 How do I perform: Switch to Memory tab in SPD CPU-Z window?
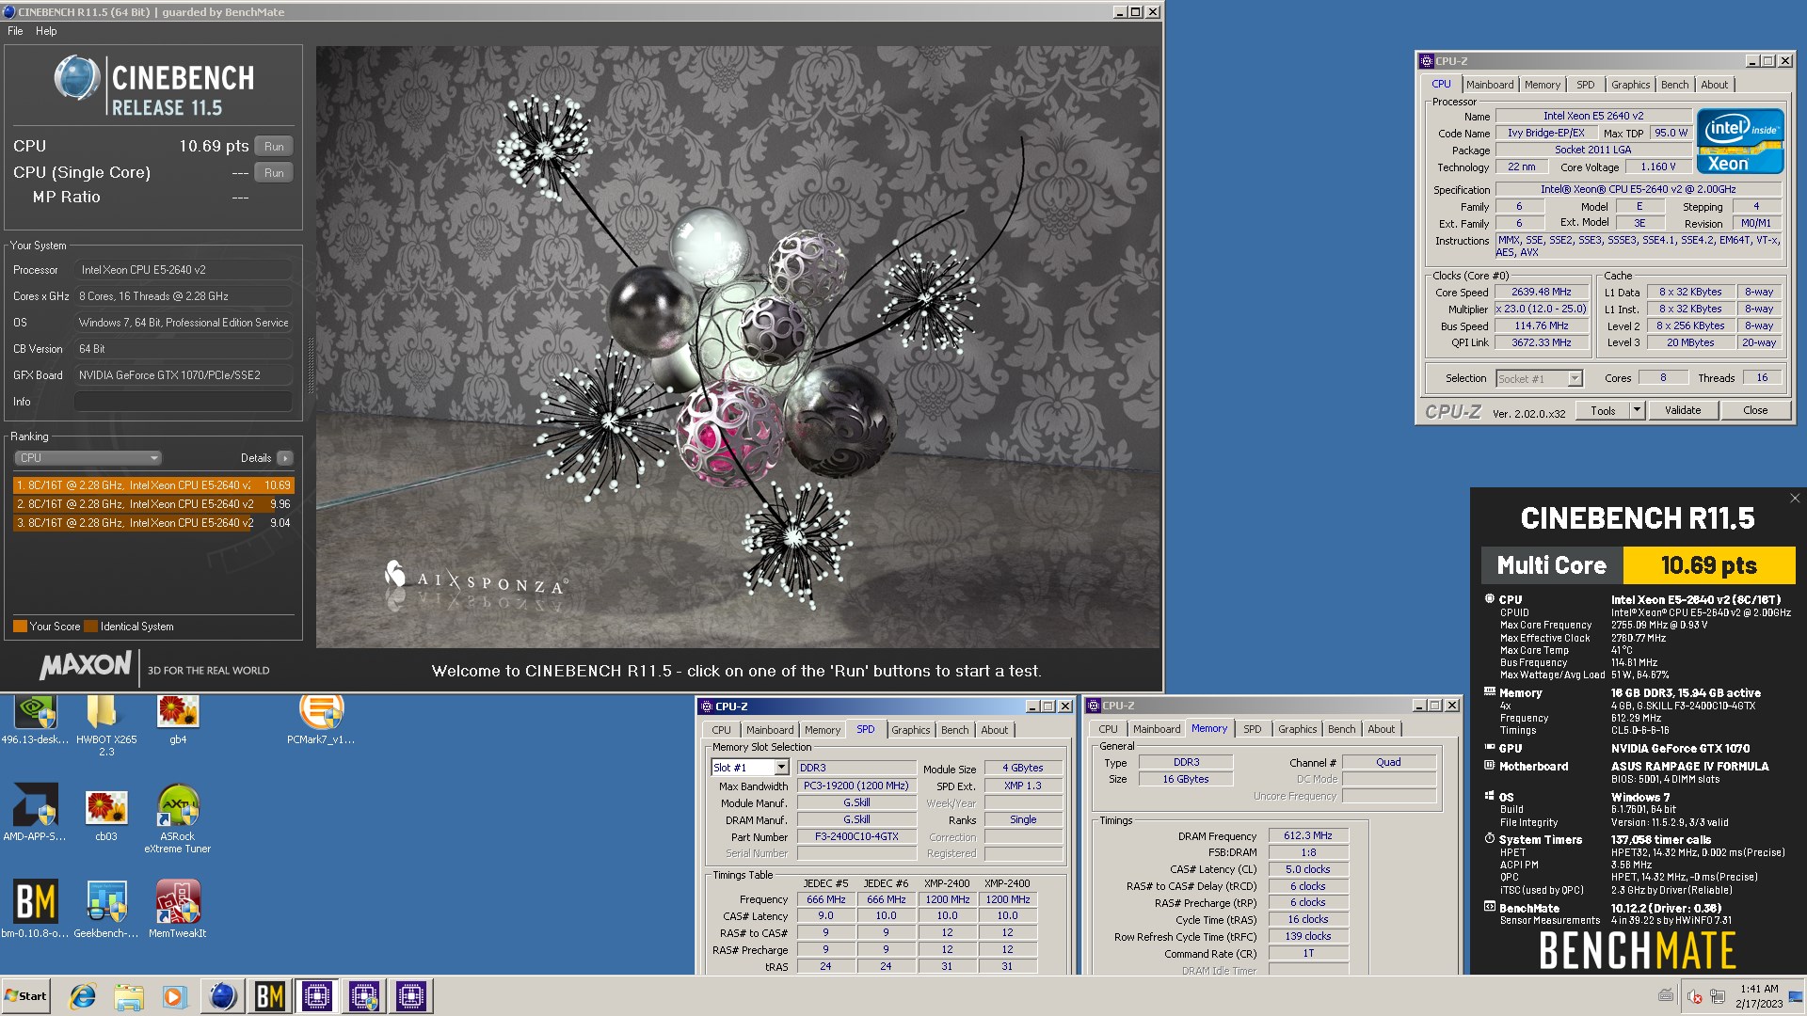[823, 730]
